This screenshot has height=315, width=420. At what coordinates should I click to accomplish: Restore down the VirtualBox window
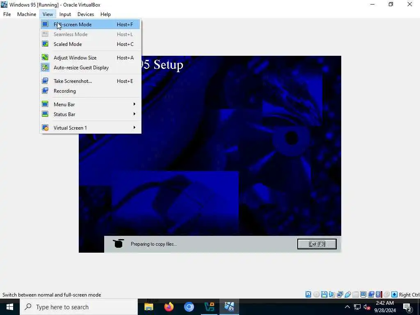(391, 4)
